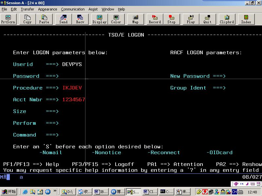This screenshot has height=196, width=262.
Task: Click the Procedure field showing IKJDEV
Action: (x=72, y=88)
